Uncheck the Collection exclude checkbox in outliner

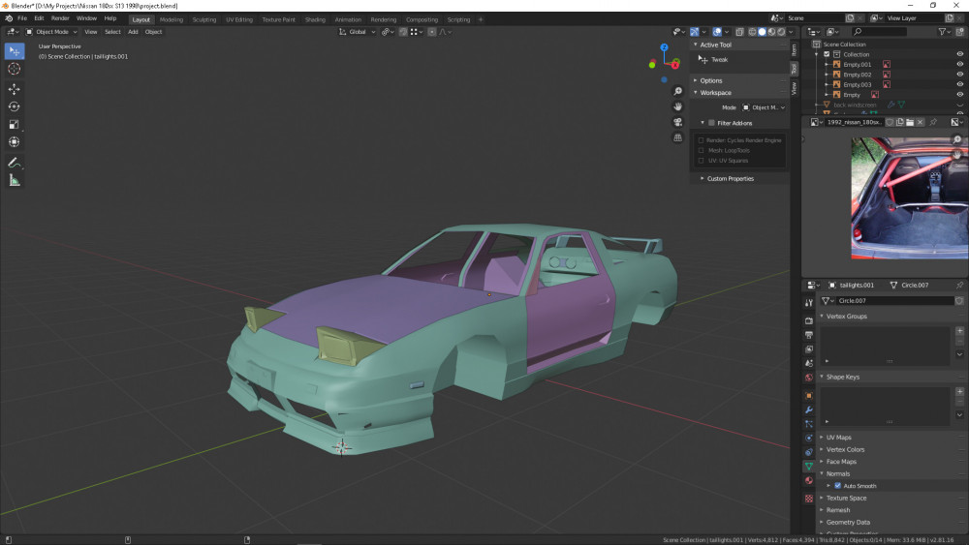[827, 54]
